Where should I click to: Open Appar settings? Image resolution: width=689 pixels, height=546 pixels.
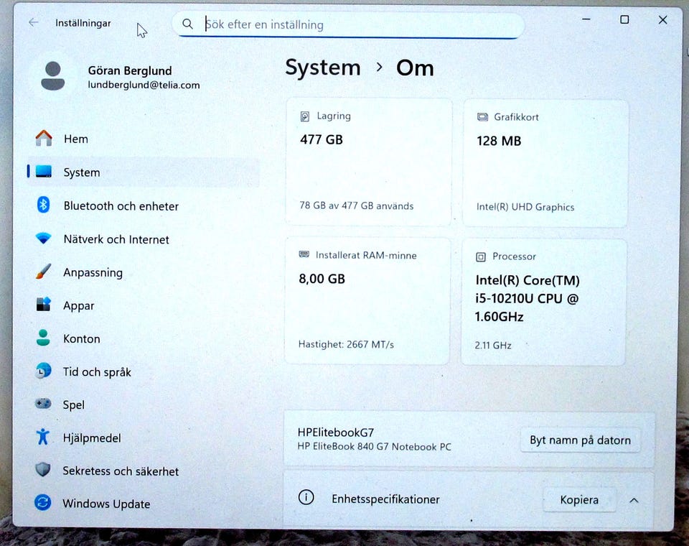tap(144, 305)
